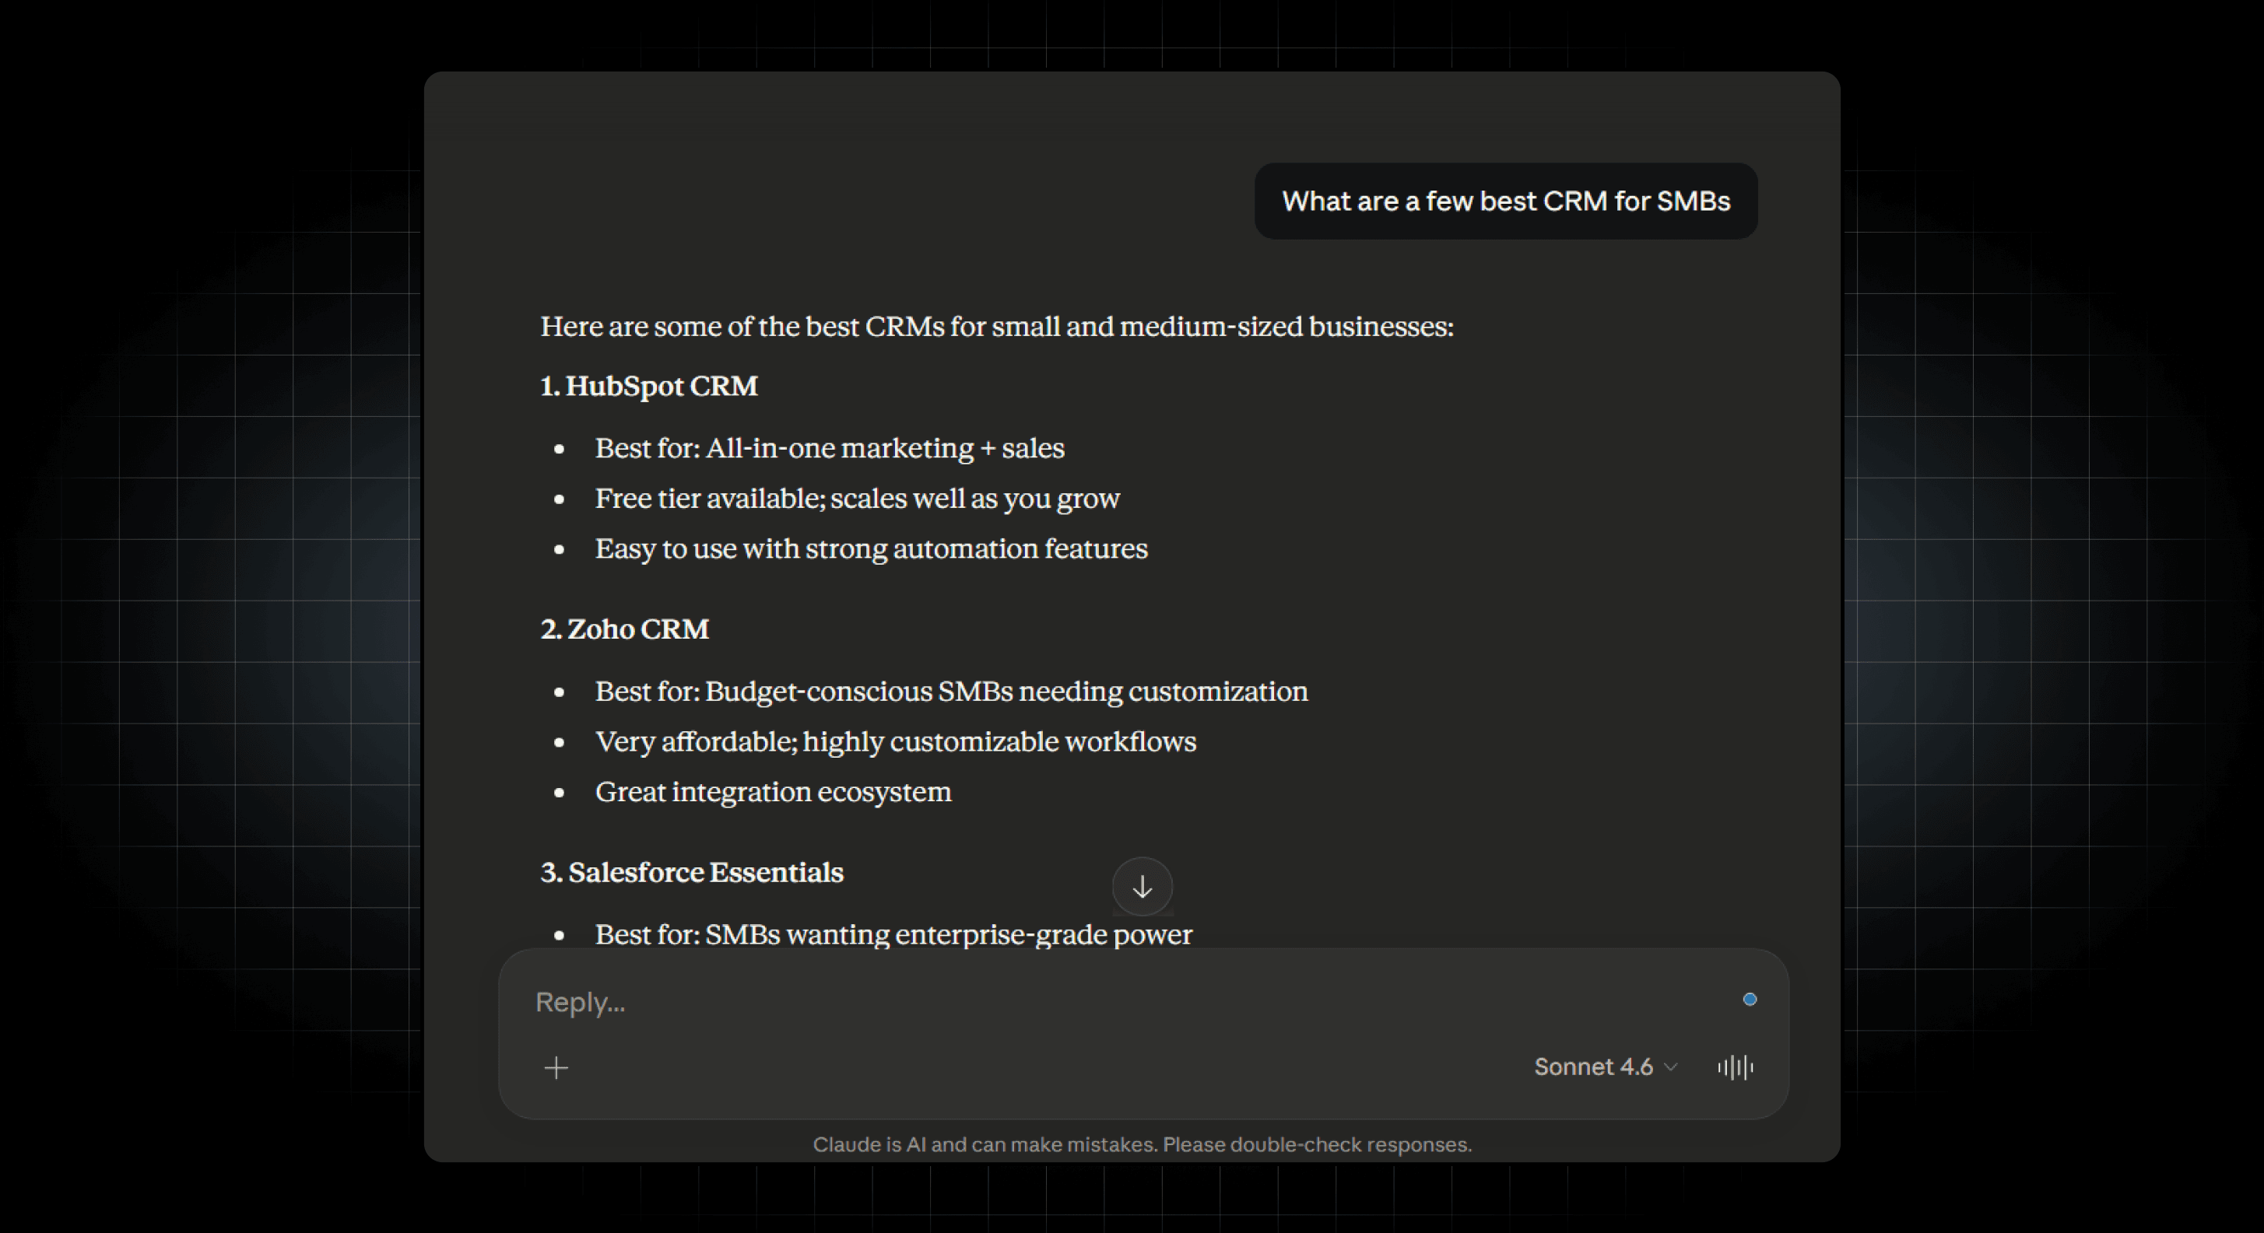2264x1233 pixels.
Task: Click the "SMBs wanting enterprise-grade power" bullet
Action: pyautogui.click(x=893, y=934)
